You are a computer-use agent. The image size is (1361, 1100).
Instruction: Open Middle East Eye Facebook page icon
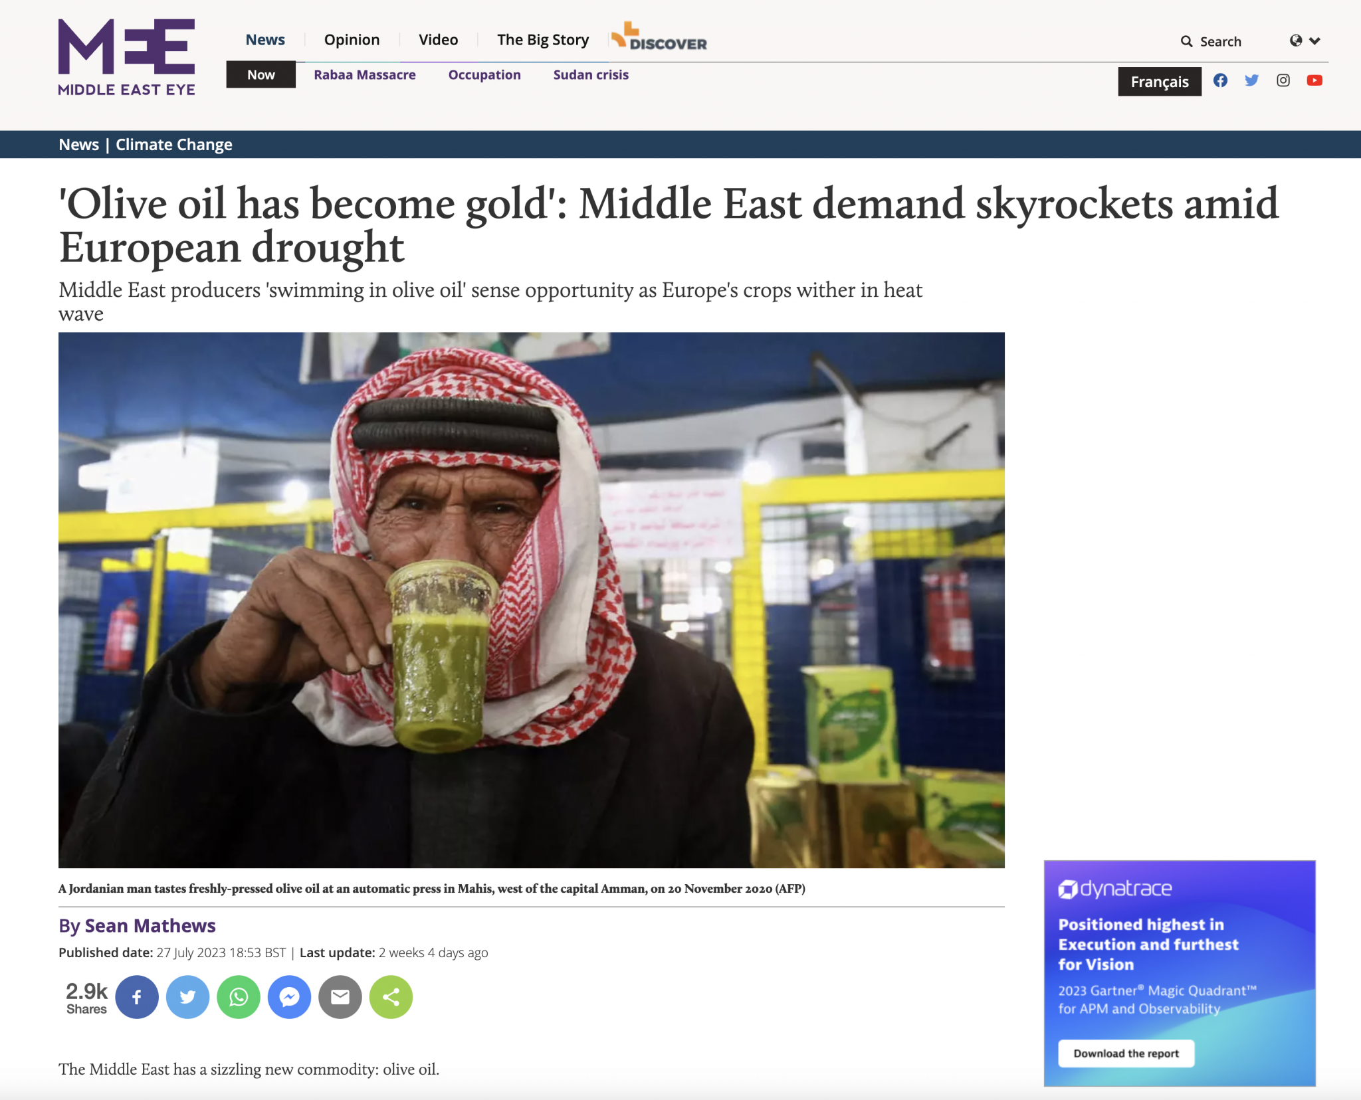click(1220, 80)
